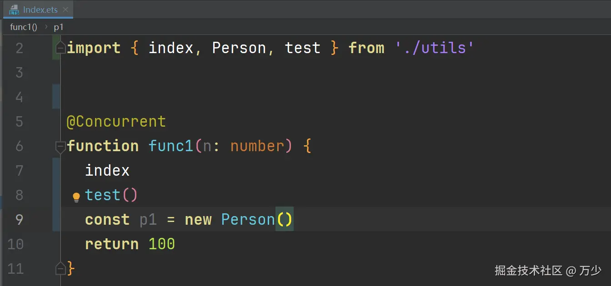
Task: Select p1 in the breadcrumb bar
Action: [59, 27]
